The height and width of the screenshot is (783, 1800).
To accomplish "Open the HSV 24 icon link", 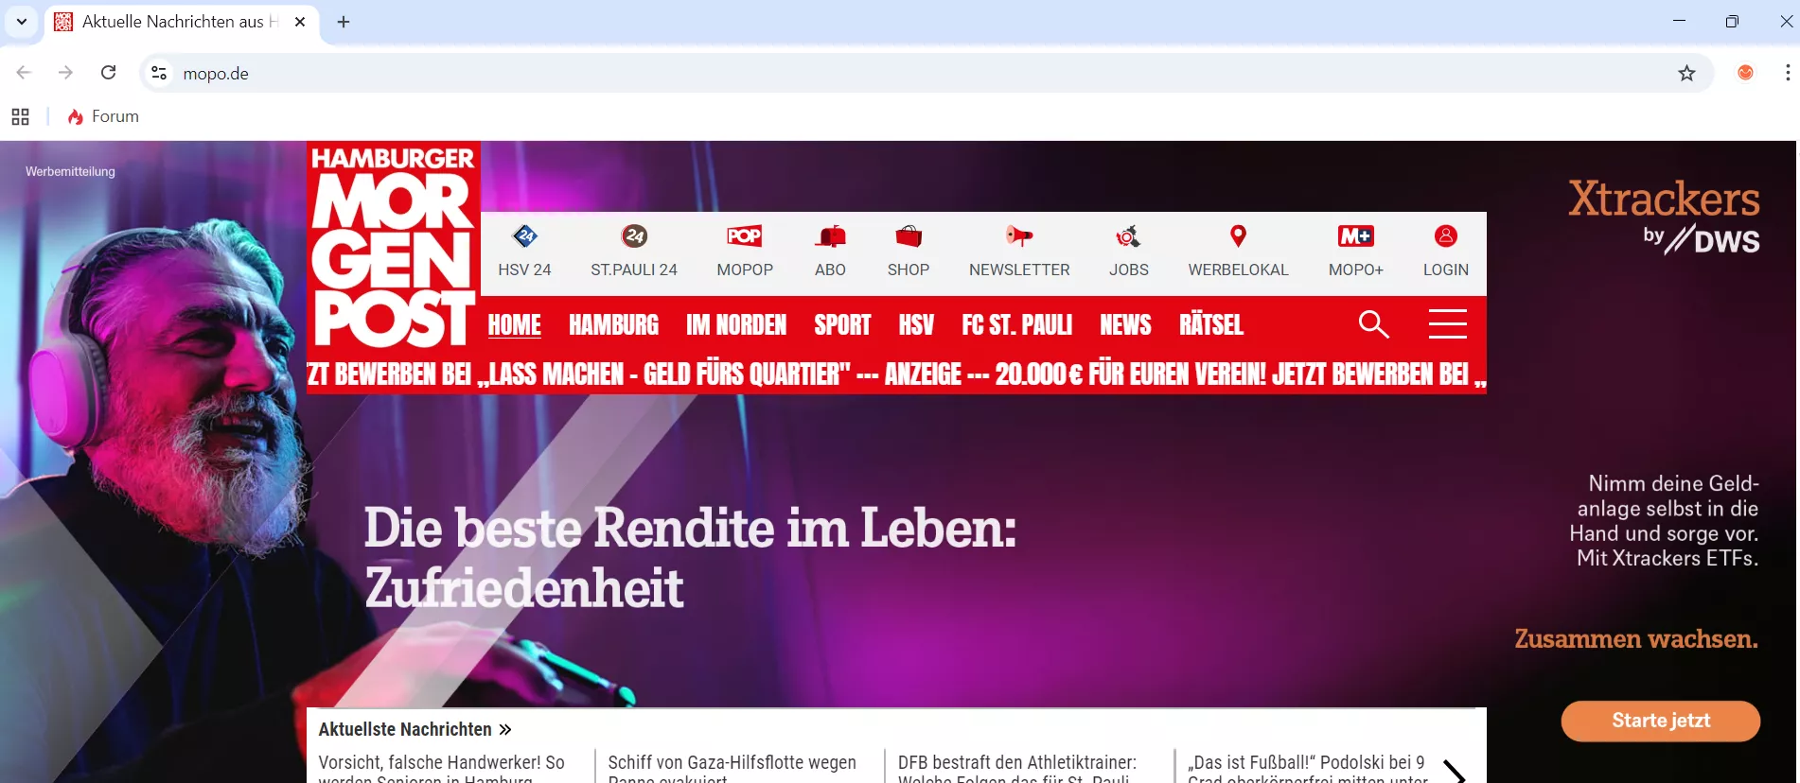I will click(x=524, y=236).
